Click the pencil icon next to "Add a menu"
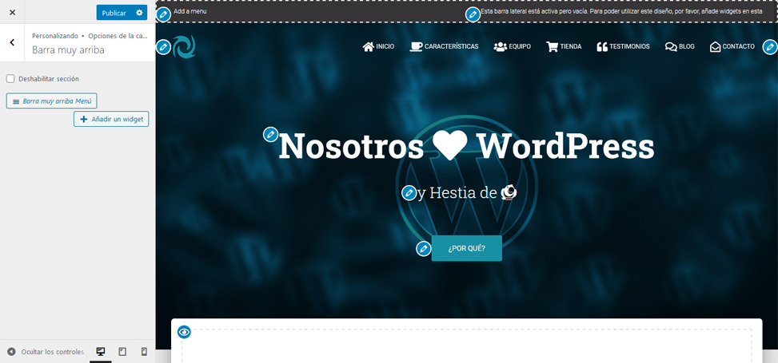Screen dimensions: 778x363 click(x=163, y=14)
